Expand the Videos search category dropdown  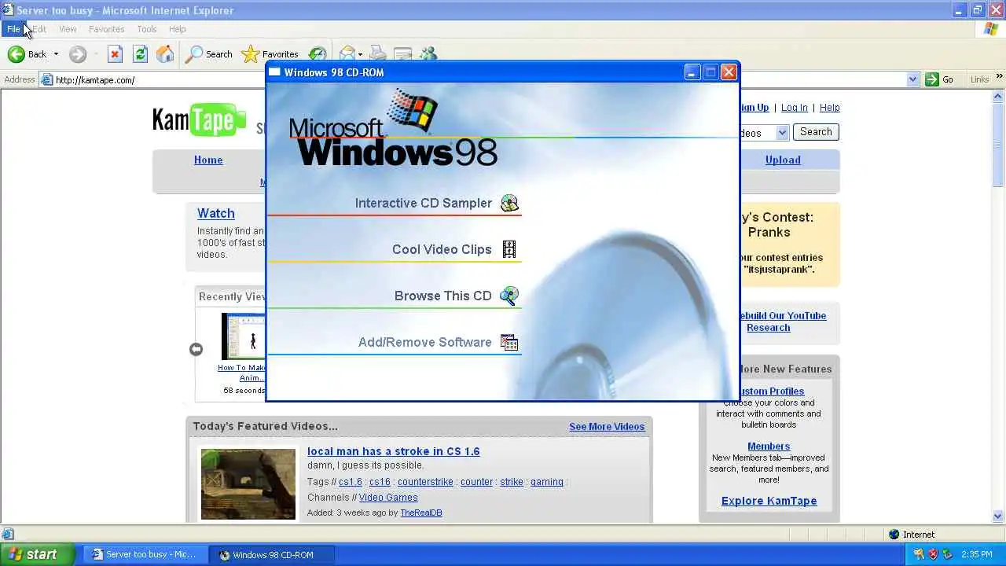(x=782, y=133)
